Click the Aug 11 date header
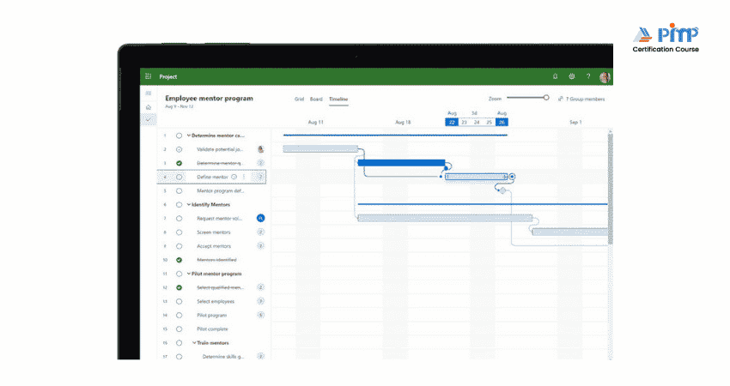Image resolution: width=730 pixels, height=386 pixels. [x=316, y=123]
